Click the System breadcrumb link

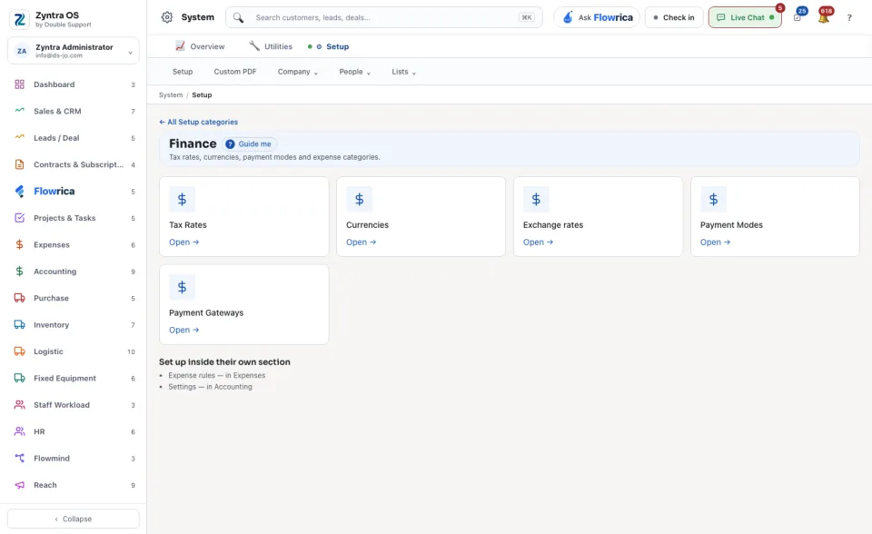pos(171,94)
